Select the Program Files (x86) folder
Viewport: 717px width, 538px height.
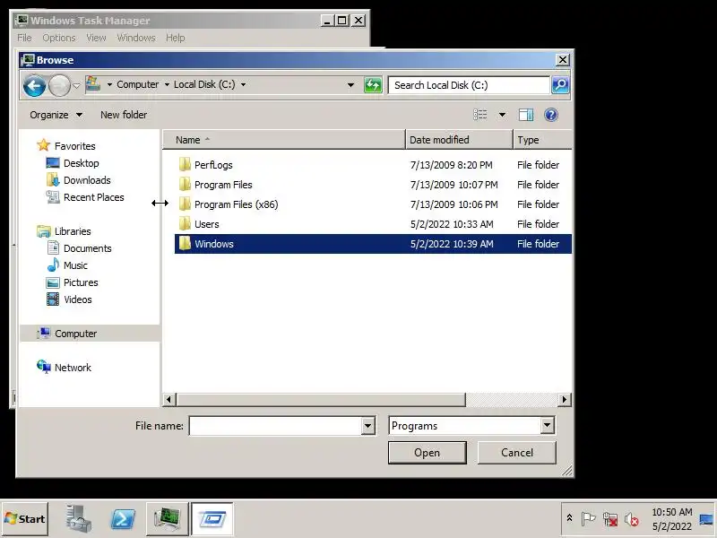(x=236, y=204)
